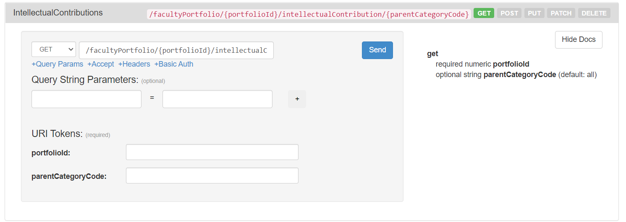Focus the portfolioId token input
Image resolution: width=626 pixels, height=222 pixels.
(x=212, y=152)
